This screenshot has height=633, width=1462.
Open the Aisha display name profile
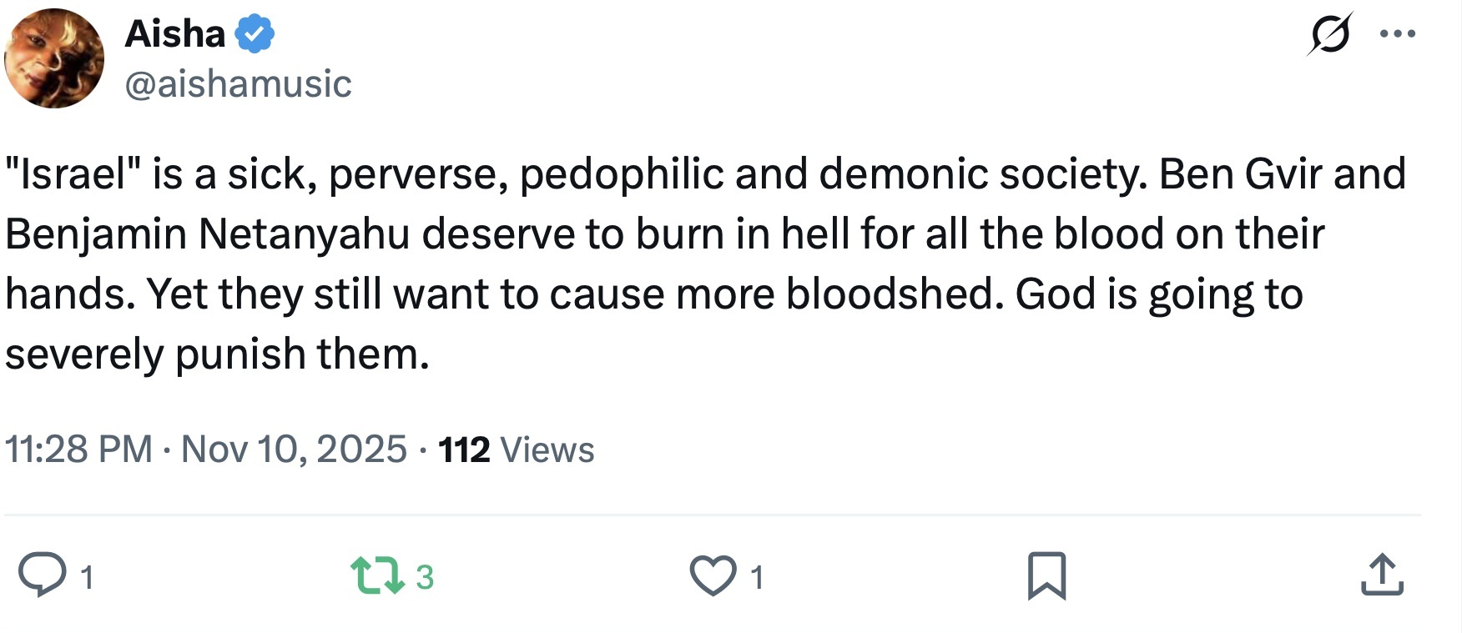pos(175,35)
